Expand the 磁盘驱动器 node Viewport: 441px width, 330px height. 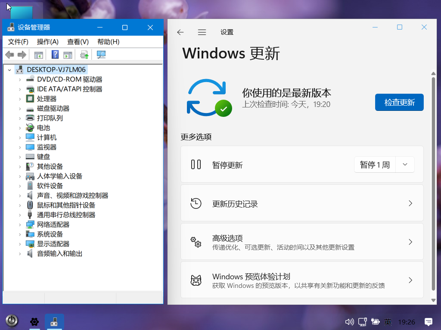click(20, 109)
